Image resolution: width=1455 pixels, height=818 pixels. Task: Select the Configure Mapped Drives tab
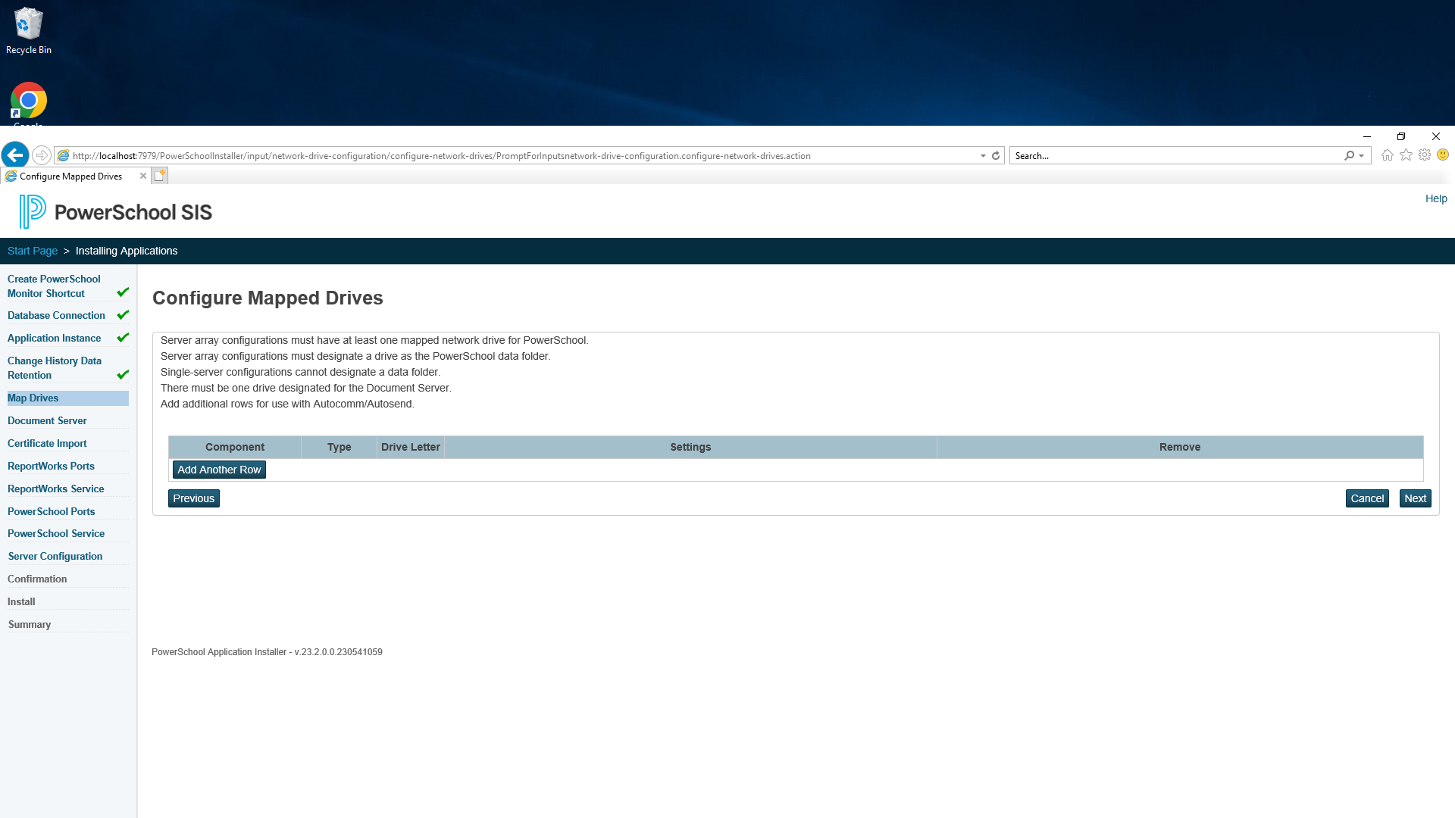pyautogui.click(x=70, y=176)
